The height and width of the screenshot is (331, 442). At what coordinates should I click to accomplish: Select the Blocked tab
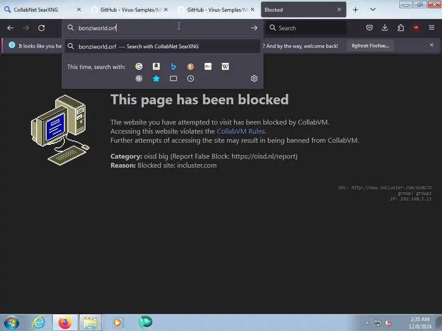(303, 10)
